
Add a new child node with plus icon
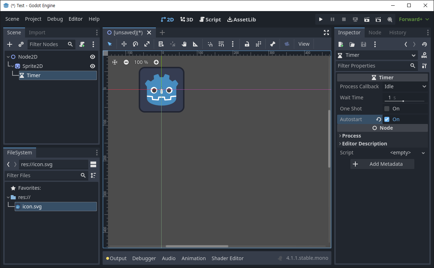[10, 44]
